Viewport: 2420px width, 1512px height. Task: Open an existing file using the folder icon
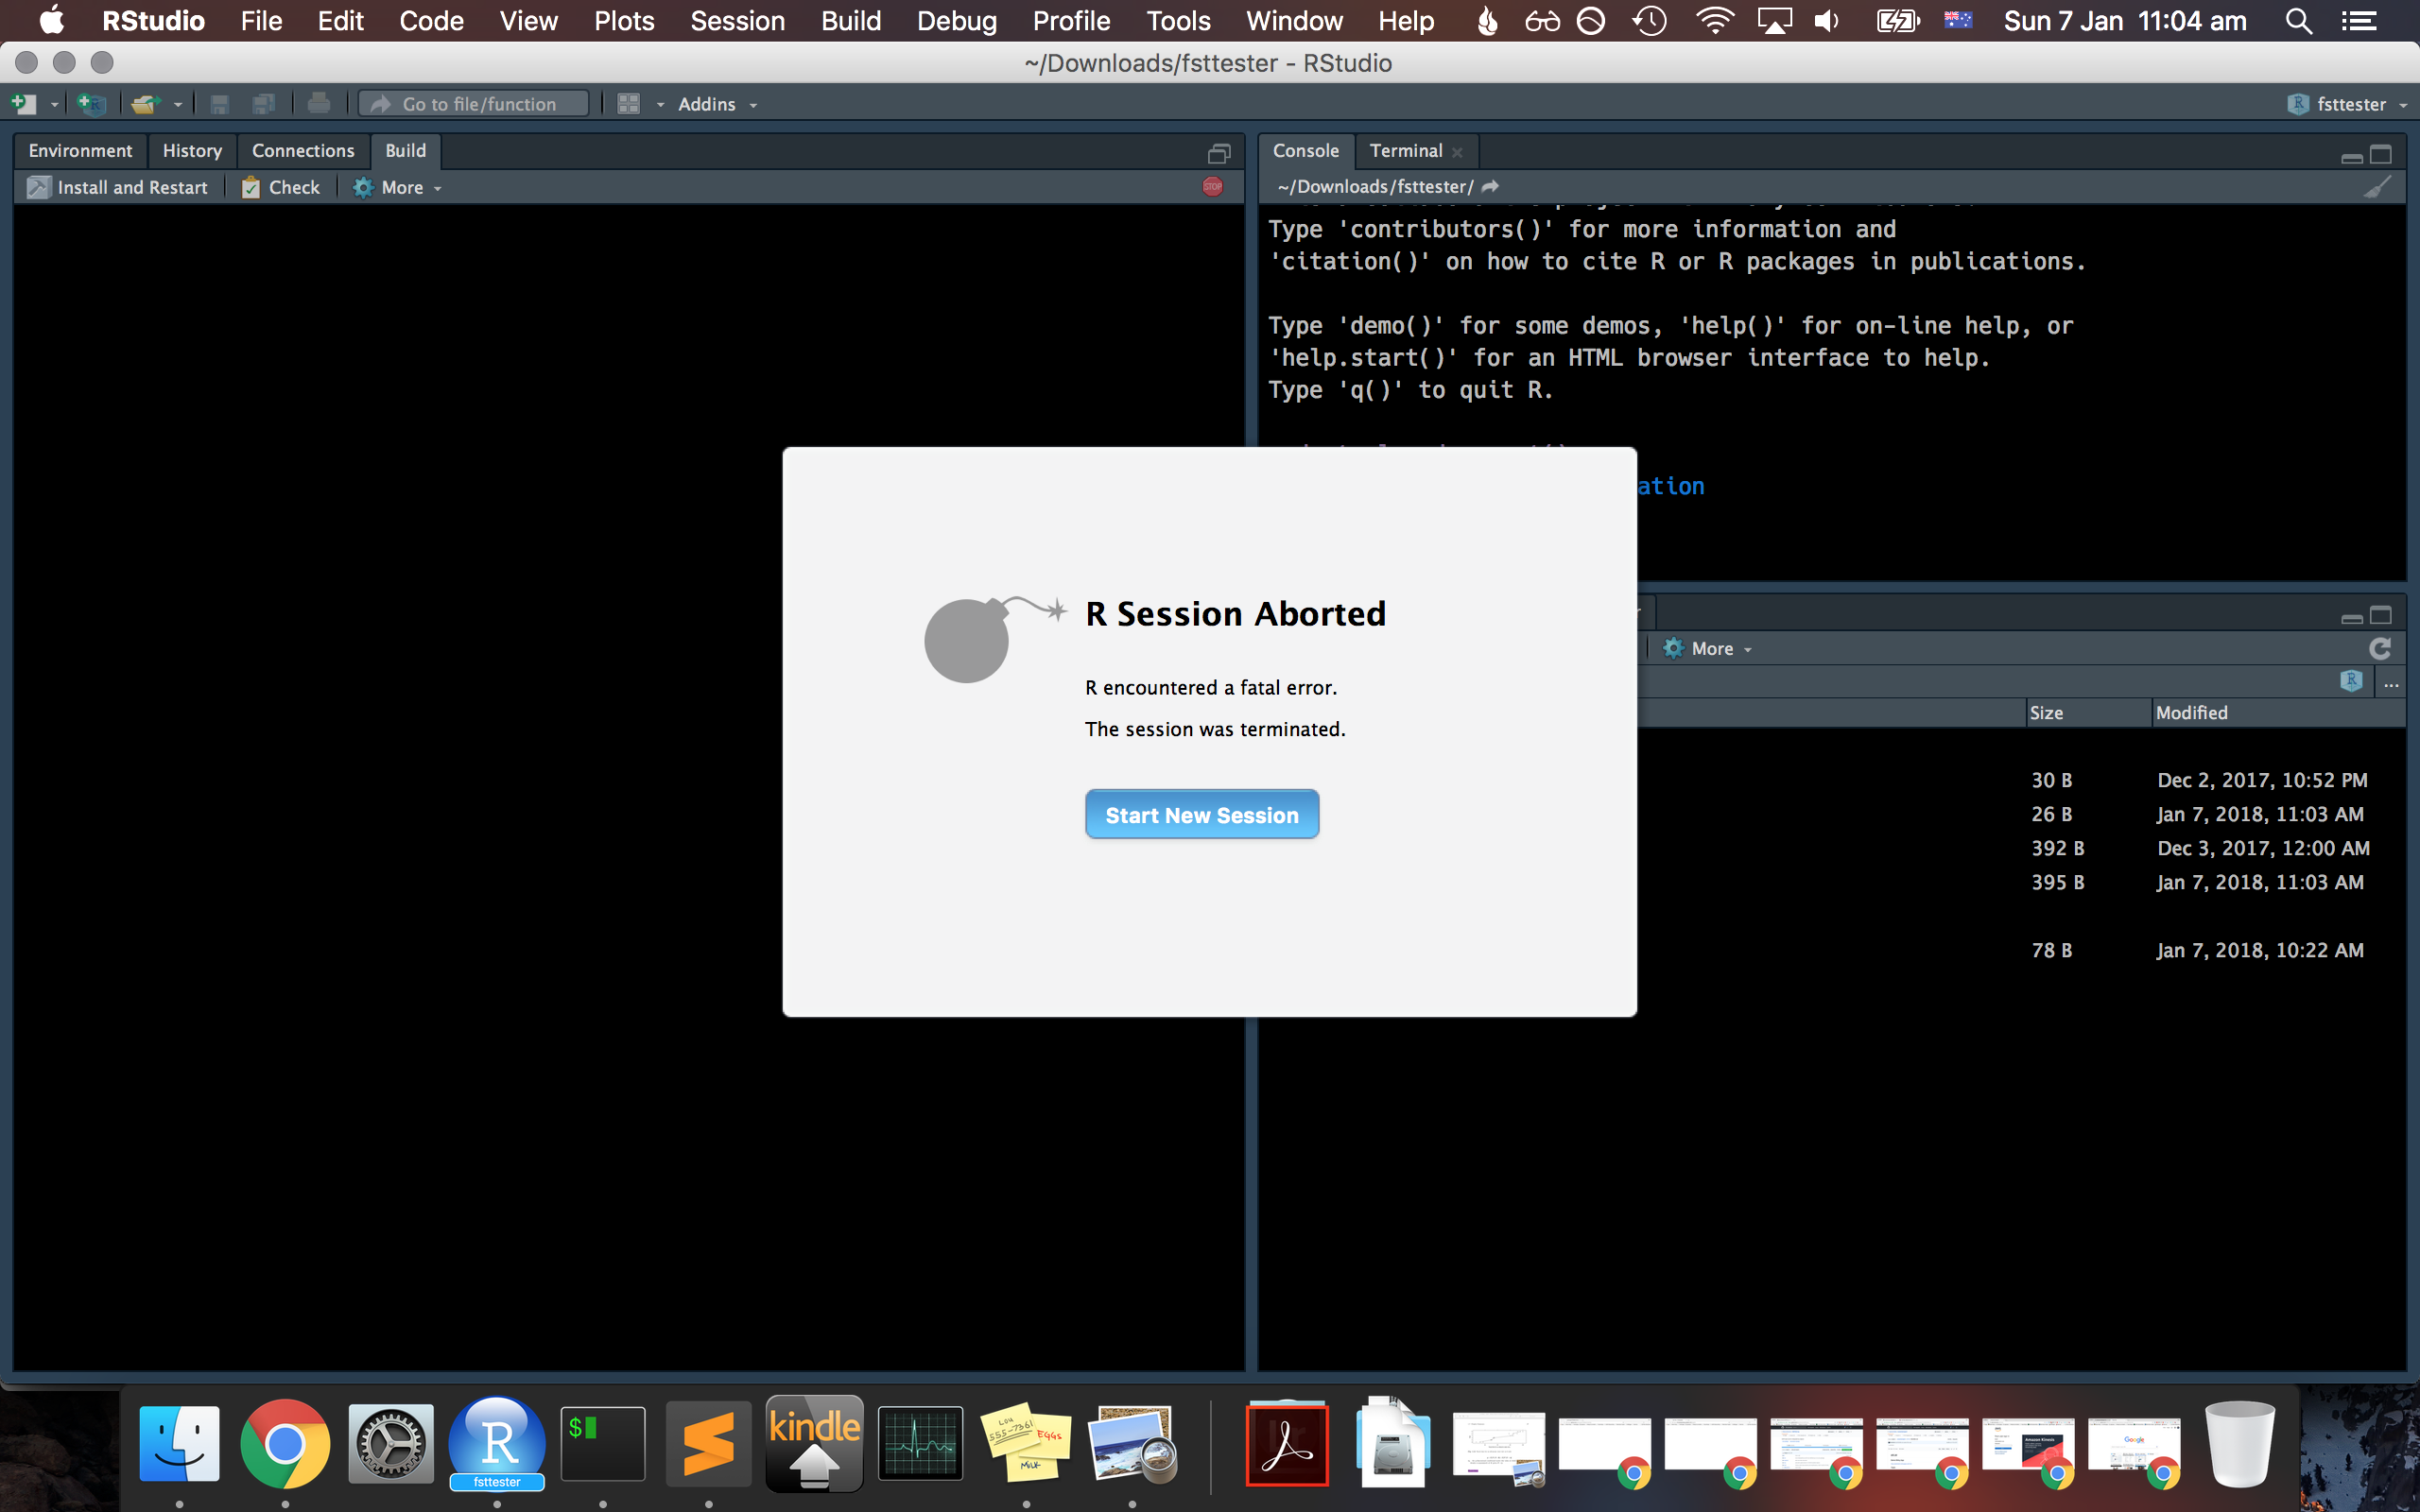point(147,103)
